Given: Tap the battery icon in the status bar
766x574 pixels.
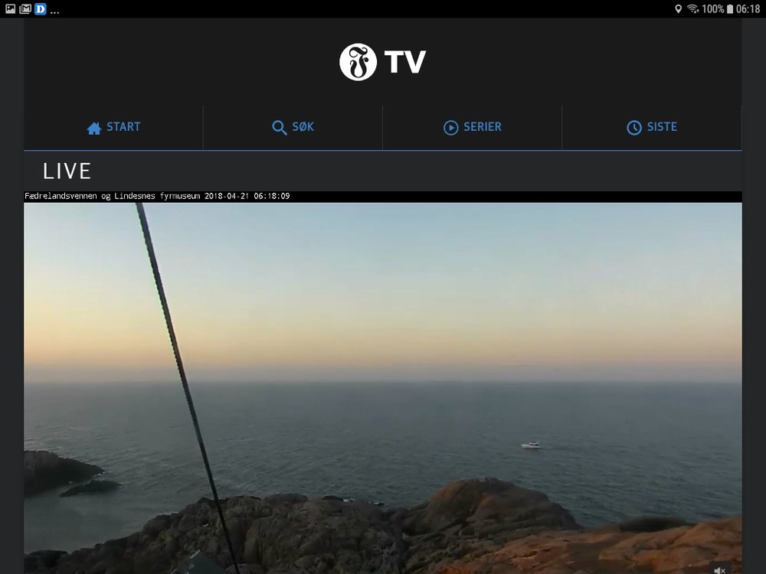Looking at the screenshot, I should tap(730, 8).
